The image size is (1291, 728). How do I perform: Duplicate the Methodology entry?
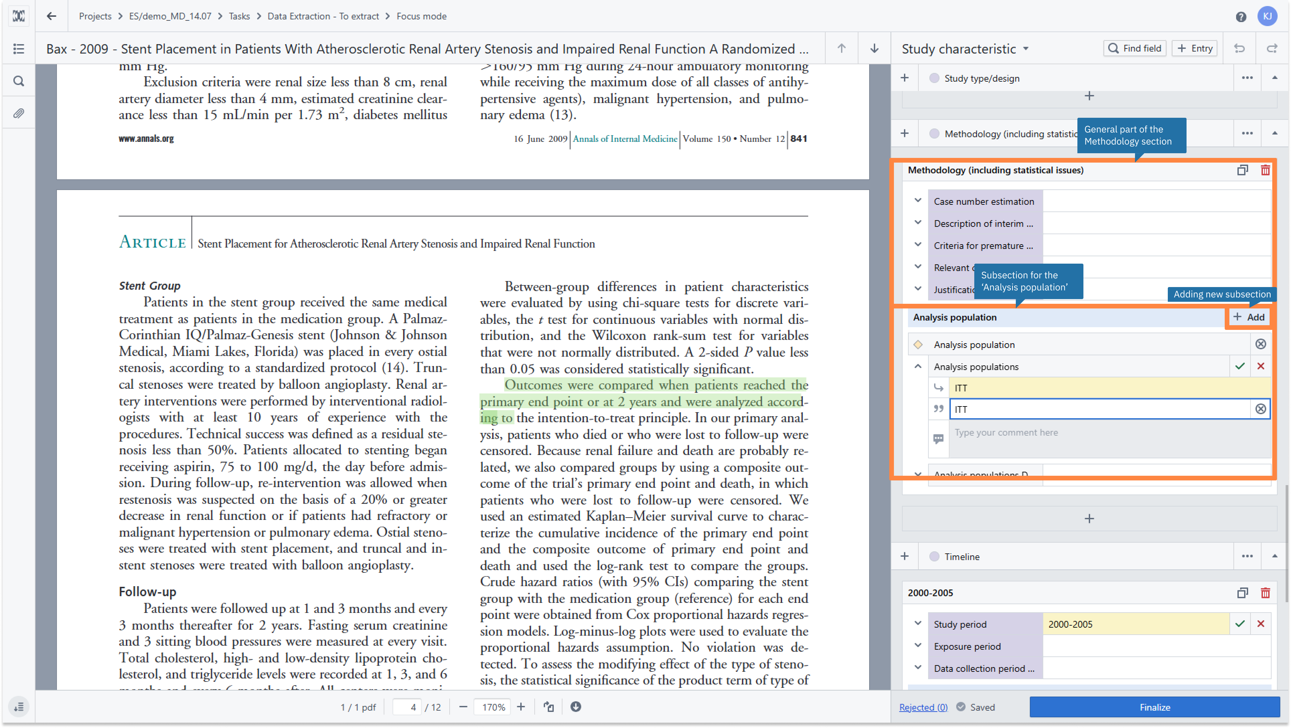click(1242, 170)
